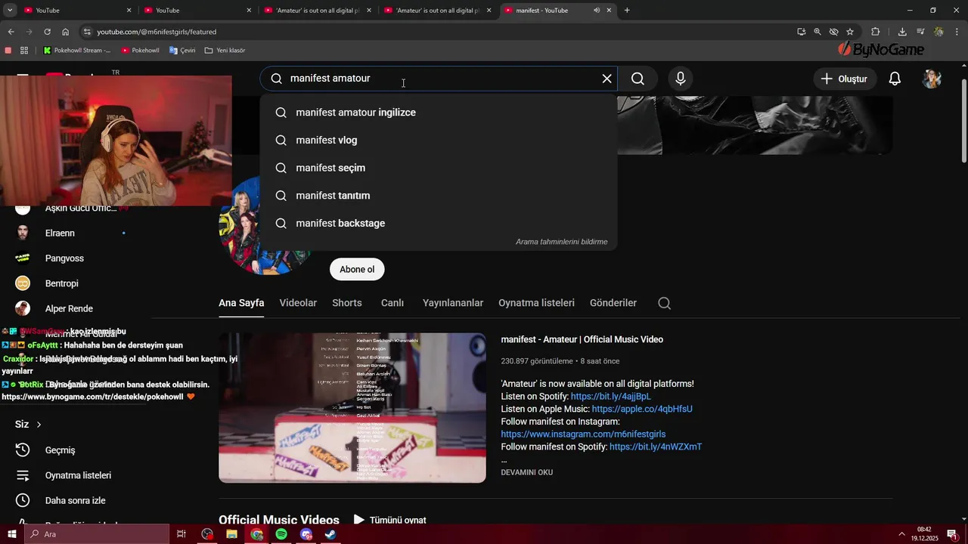Open the Yayınlananlar channel tab
968x544 pixels.
coord(453,303)
